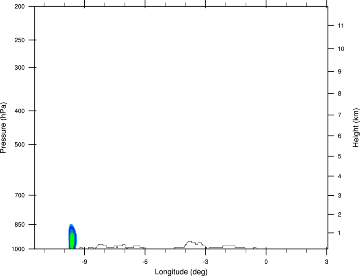Image resolution: width=360 pixels, height=276 pixels.
Task: Select the 250 pressure tick label
Action: pyautogui.click(x=19, y=40)
